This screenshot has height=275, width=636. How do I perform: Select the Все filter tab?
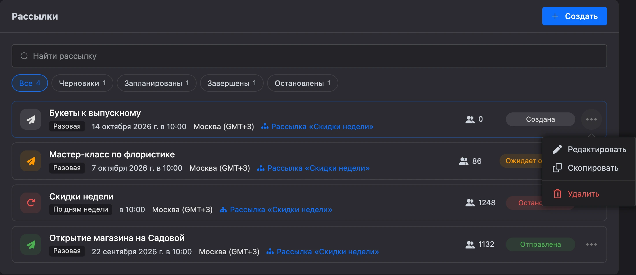click(30, 83)
